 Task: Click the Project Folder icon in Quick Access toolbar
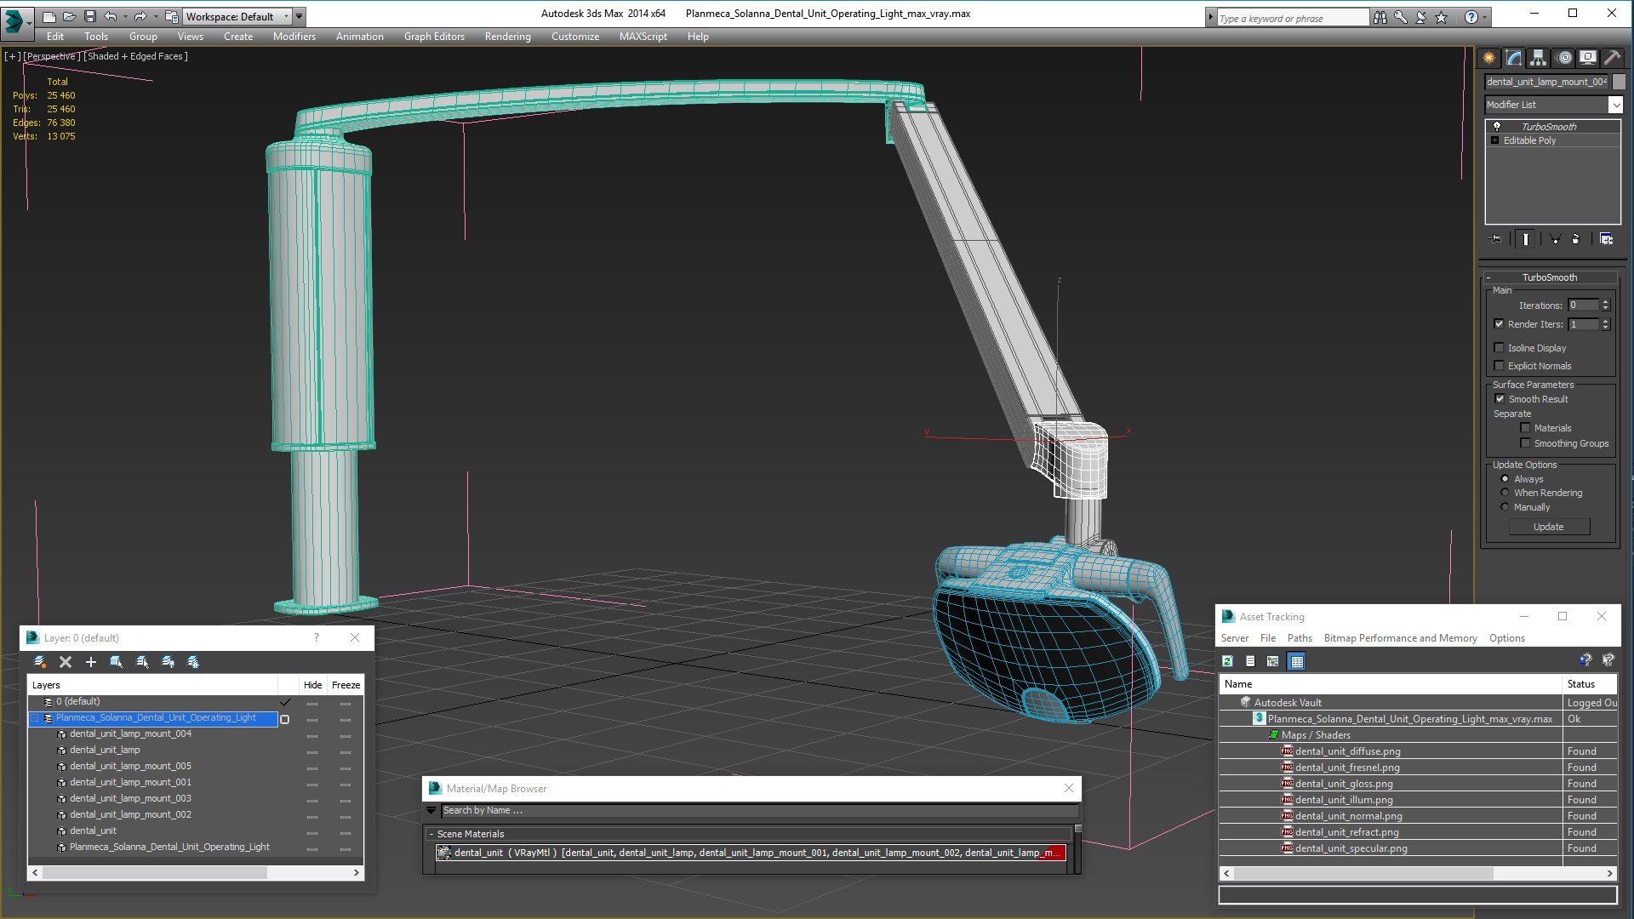click(x=172, y=16)
